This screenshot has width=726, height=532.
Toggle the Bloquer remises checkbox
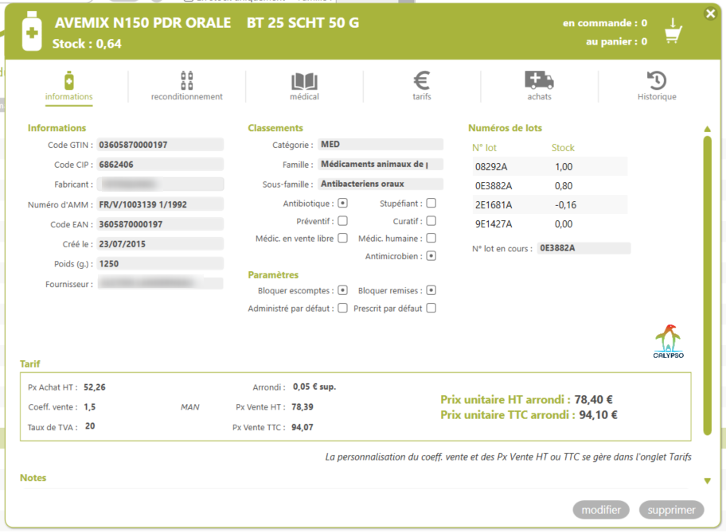click(431, 290)
